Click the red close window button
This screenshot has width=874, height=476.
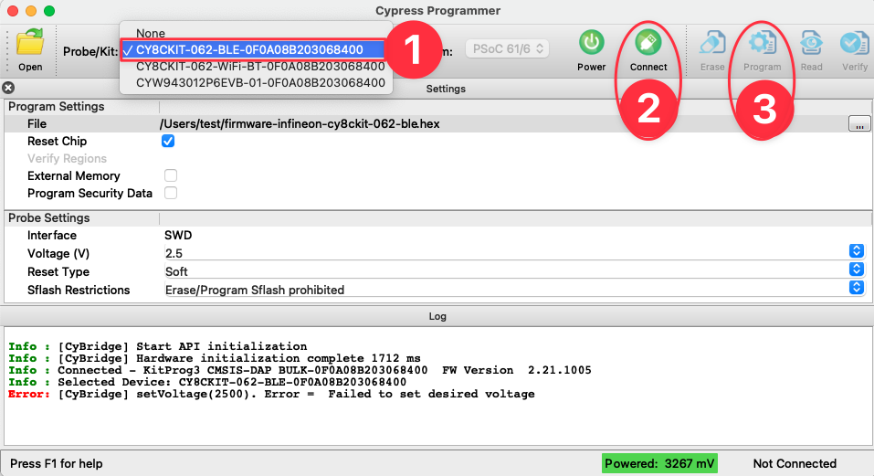tap(13, 11)
